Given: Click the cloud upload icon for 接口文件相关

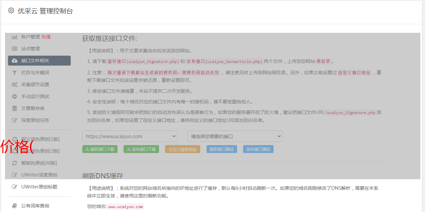Looking at the screenshot, I should pyautogui.click(x=15, y=61).
